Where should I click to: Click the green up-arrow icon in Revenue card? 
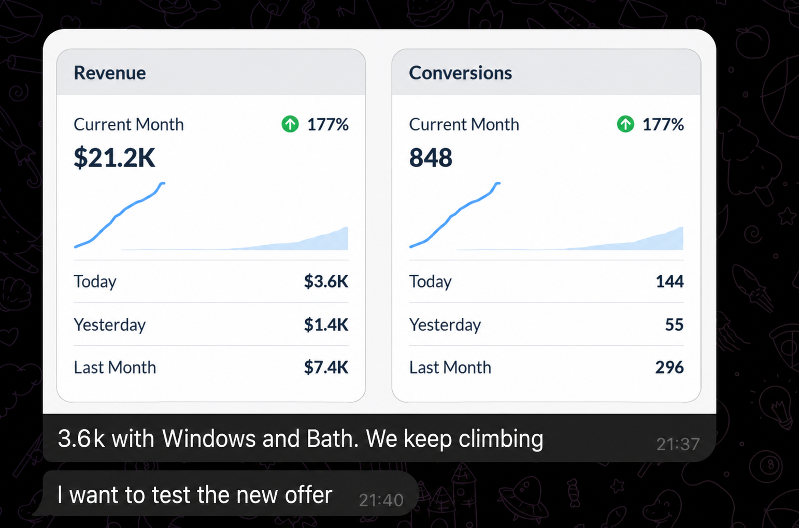pyautogui.click(x=290, y=124)
